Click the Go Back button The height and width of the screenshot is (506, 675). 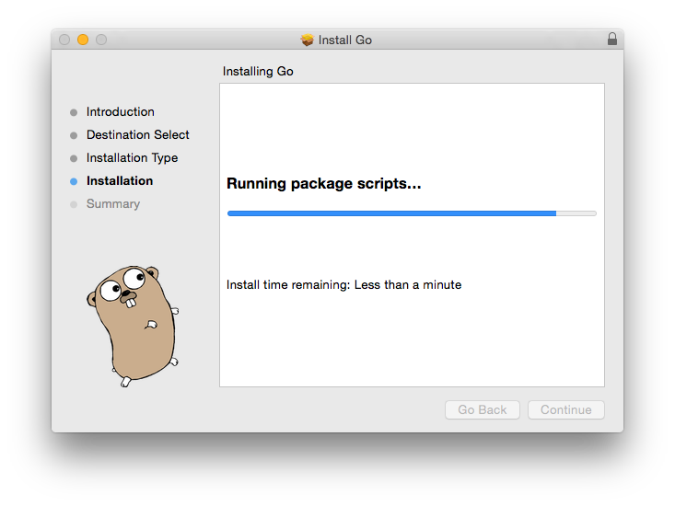pos(483,409)
